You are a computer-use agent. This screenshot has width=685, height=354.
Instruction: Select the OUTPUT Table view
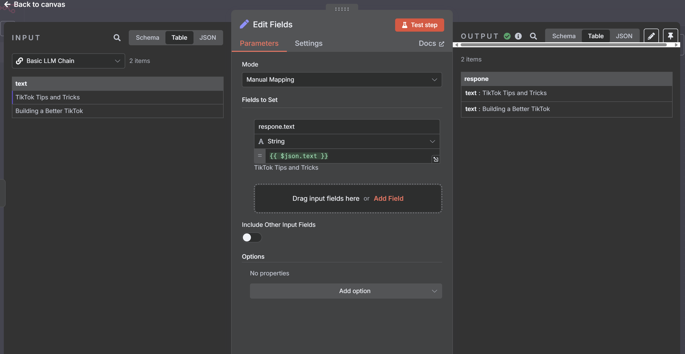click(x=596, y=36)
